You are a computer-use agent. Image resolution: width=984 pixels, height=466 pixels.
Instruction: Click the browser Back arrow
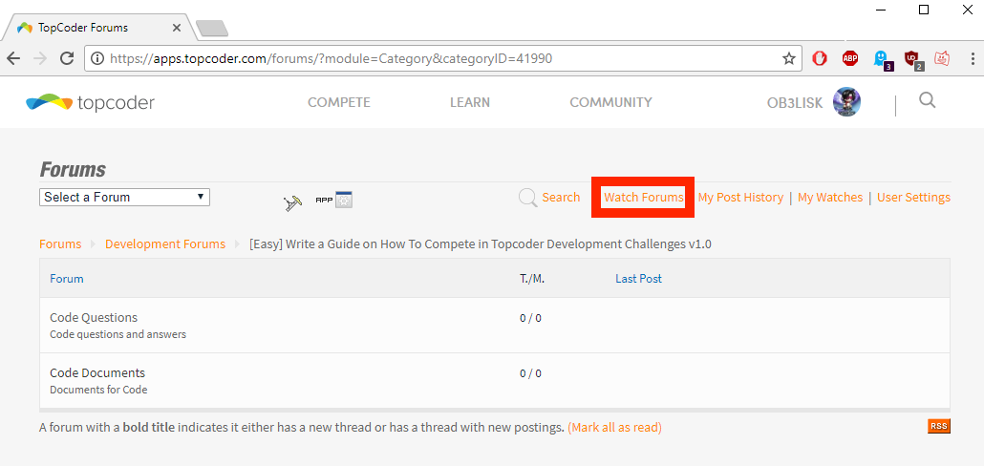tap(13, 58)
